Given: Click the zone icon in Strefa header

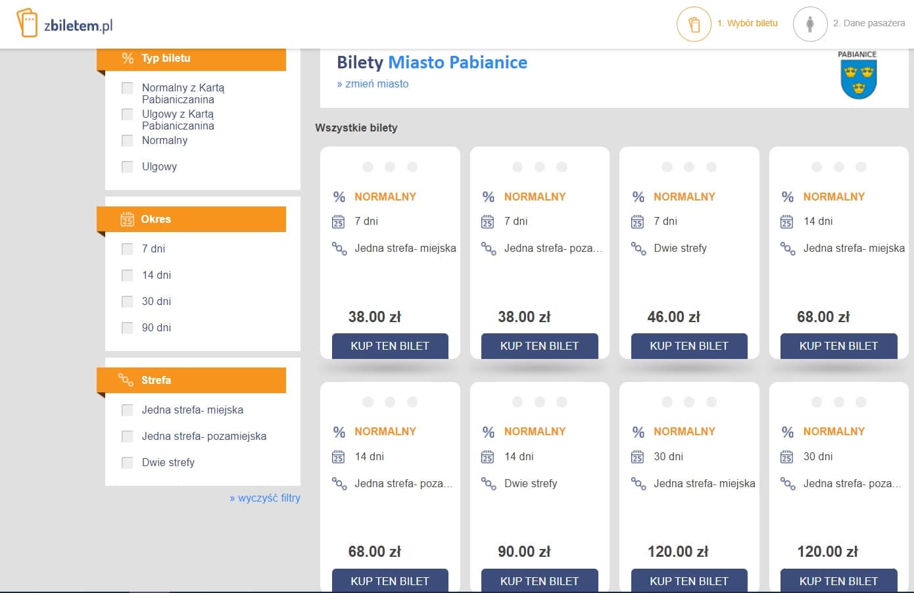Looking at the screenshot, I should (x=126, y=380).
